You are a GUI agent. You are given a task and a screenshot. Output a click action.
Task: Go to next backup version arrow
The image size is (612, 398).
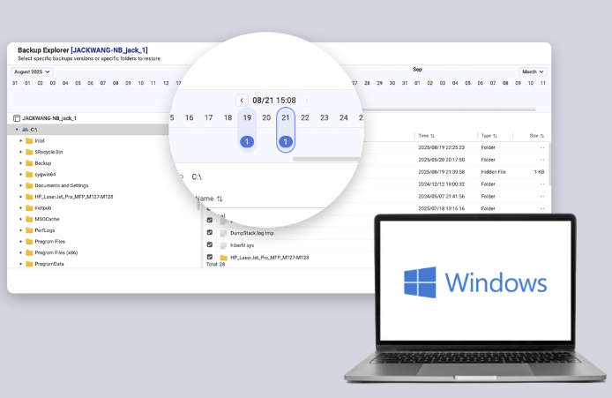(306, 101)
